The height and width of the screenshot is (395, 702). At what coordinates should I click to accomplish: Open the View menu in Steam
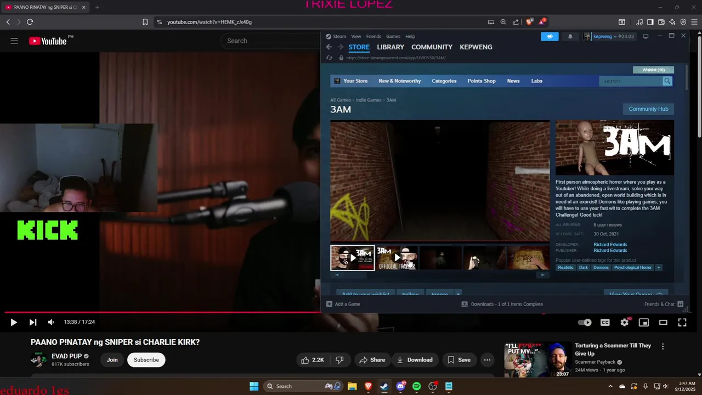click(x=356, y=36)
